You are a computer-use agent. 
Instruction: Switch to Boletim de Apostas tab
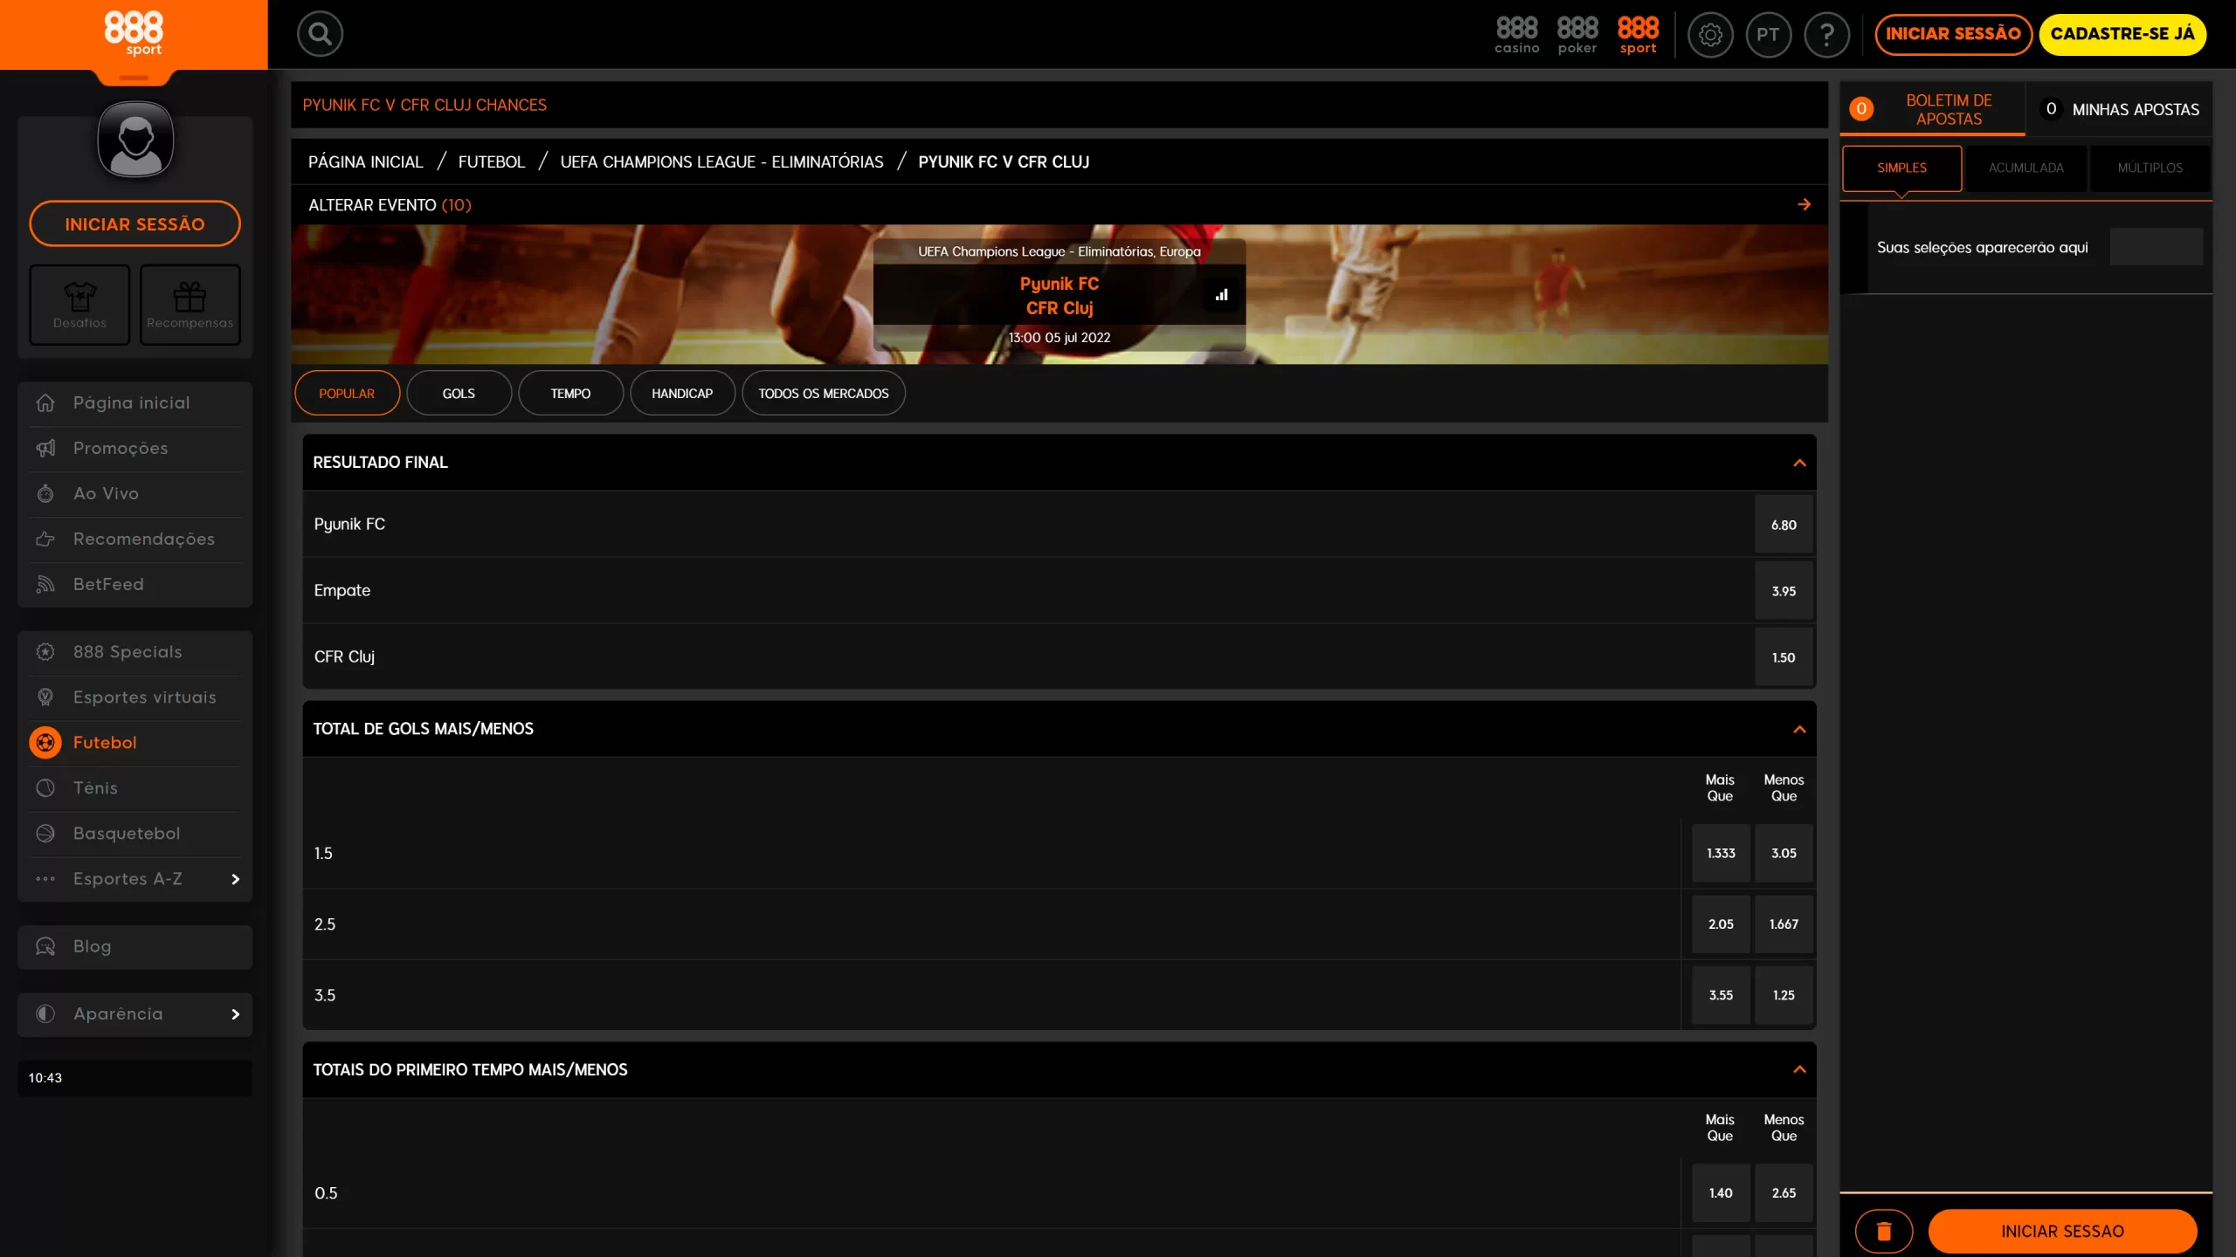tap(1932, 109)
